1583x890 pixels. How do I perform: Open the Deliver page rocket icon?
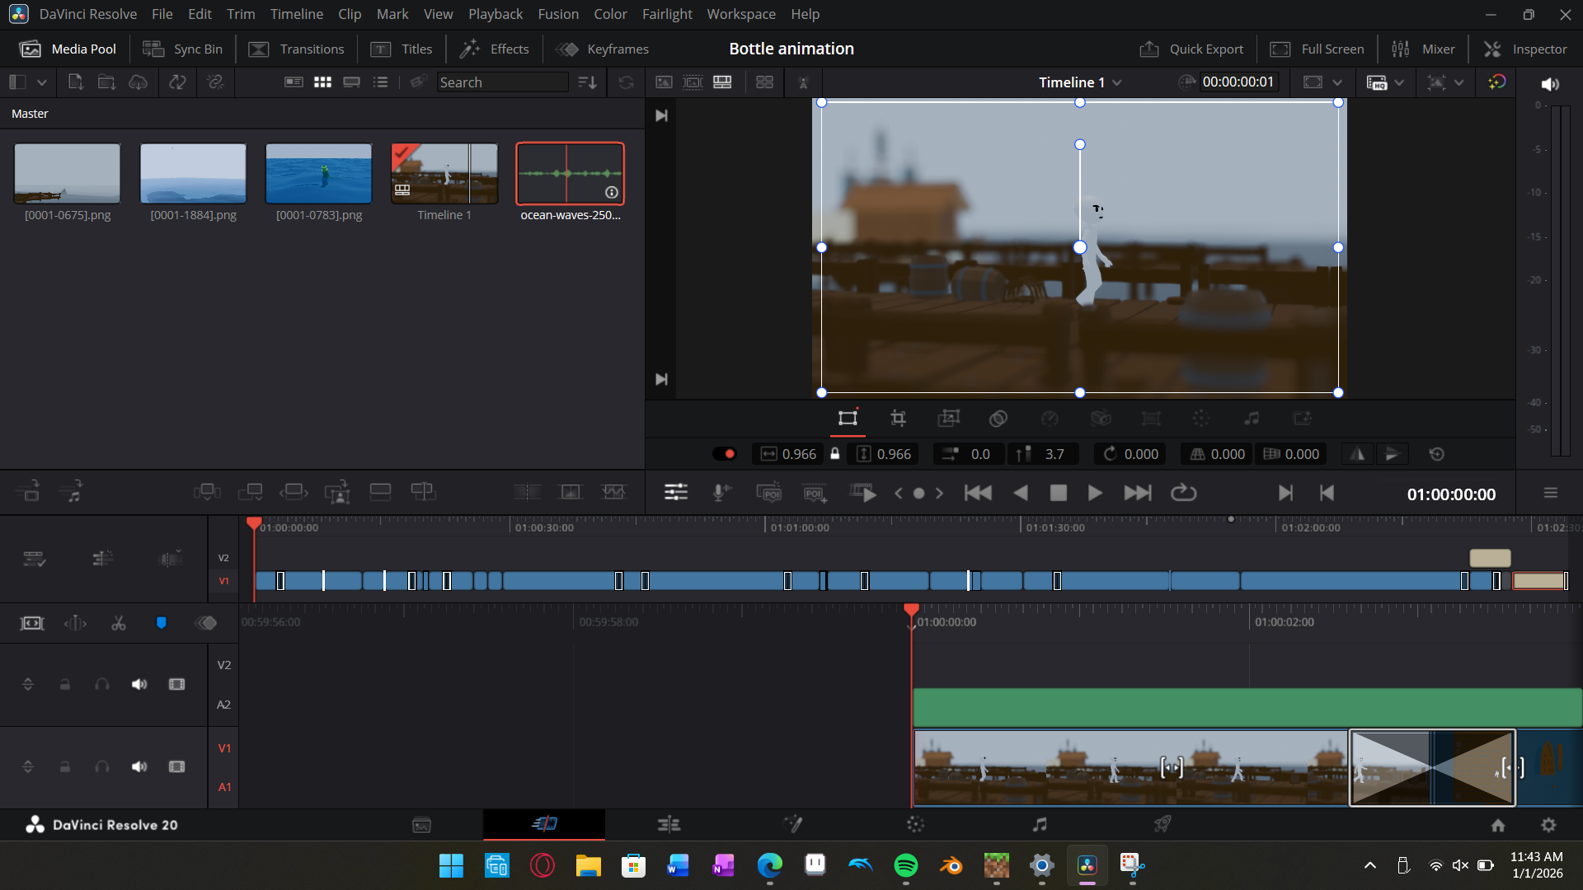(1163, 824)
